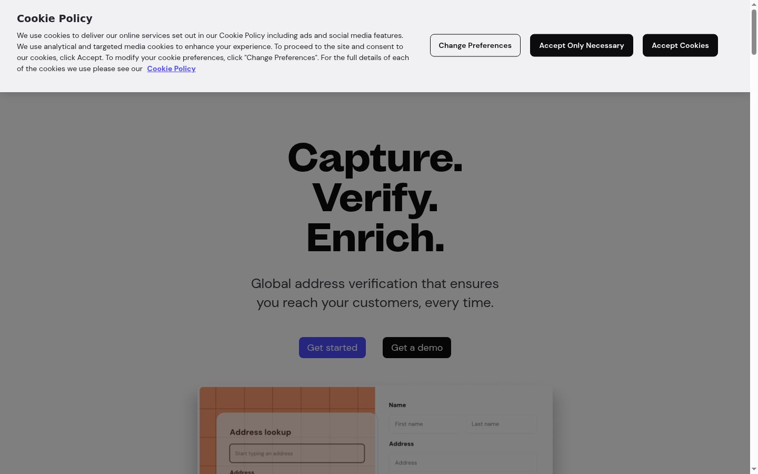Screen dimensions: 758x474
Task: Click the 'Cookie Policy' heading text
Action: tap(55, 18)
